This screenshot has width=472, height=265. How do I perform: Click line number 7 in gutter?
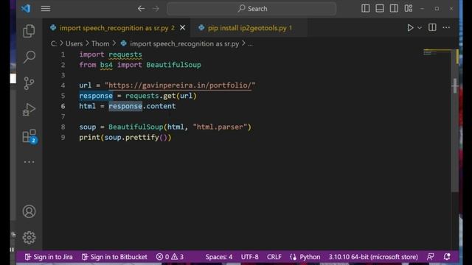(63, 116)
